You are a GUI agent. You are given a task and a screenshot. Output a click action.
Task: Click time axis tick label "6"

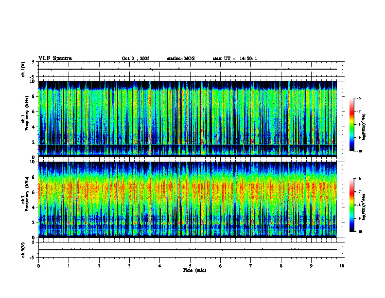click(221, 266)
